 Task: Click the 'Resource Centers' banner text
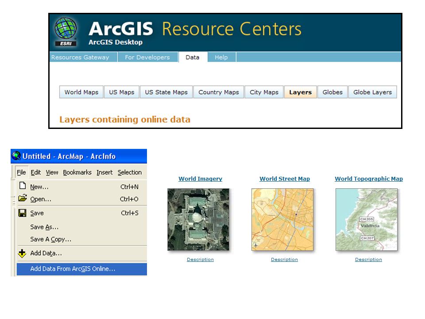(x=232, y=29)
